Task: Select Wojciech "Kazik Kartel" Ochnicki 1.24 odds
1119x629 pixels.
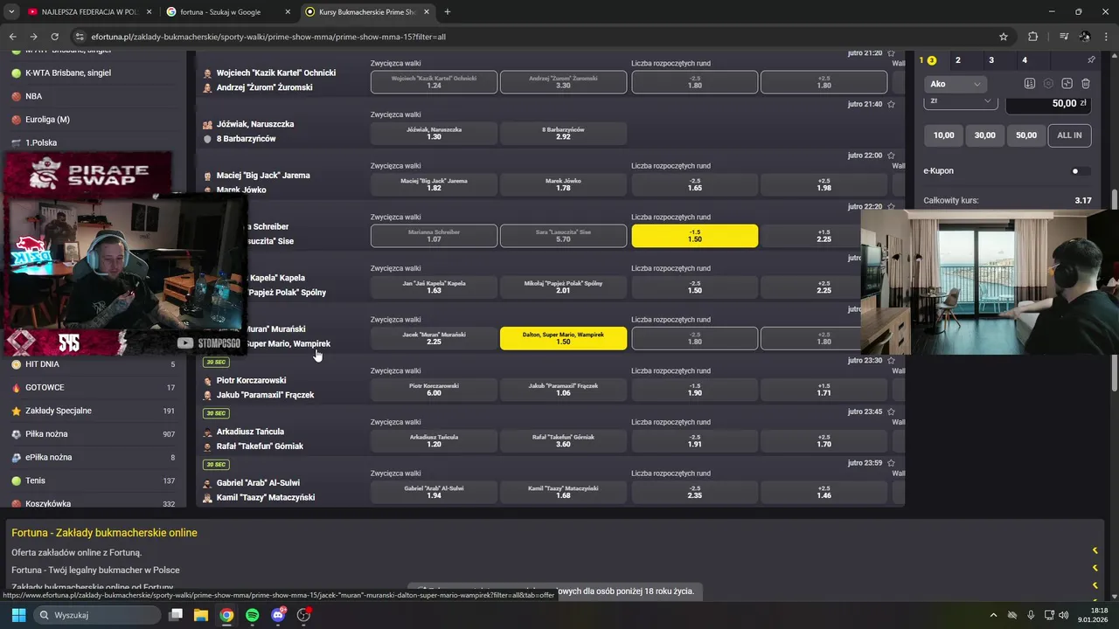Action: pos(434,82)
